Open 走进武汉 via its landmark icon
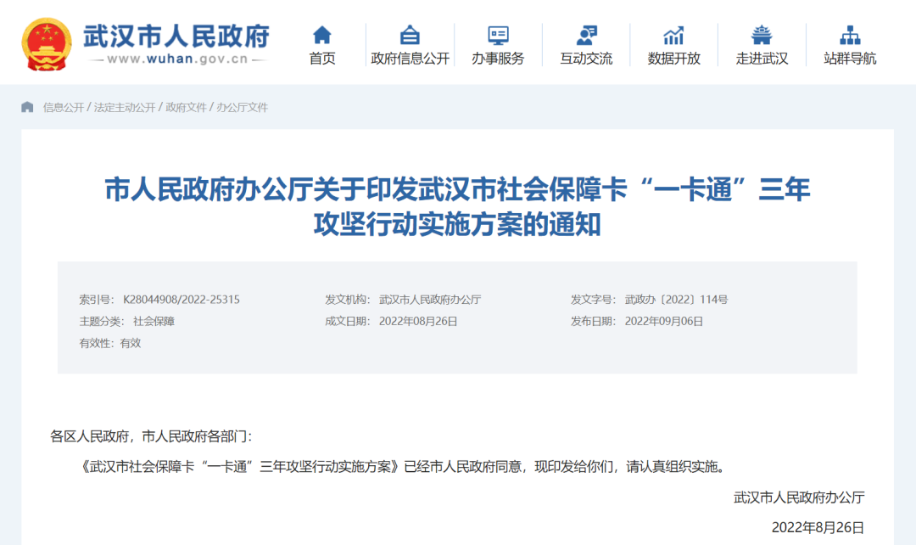Screen dimensions: 916x545 (x=762, y=36)
